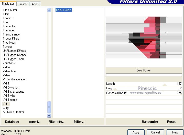This screenshot has height=135, width=184.
Task: Select the VideoRave category
Action: (x=10, y=71)
